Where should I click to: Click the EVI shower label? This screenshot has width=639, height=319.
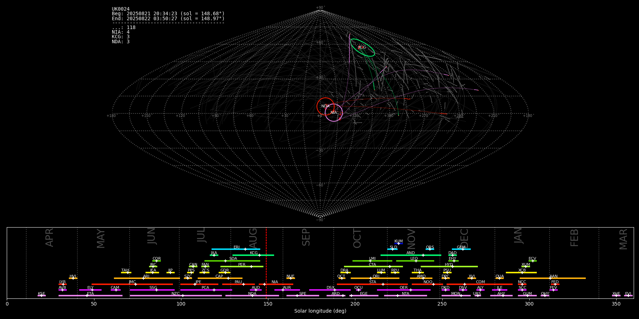tap(628, 294)
